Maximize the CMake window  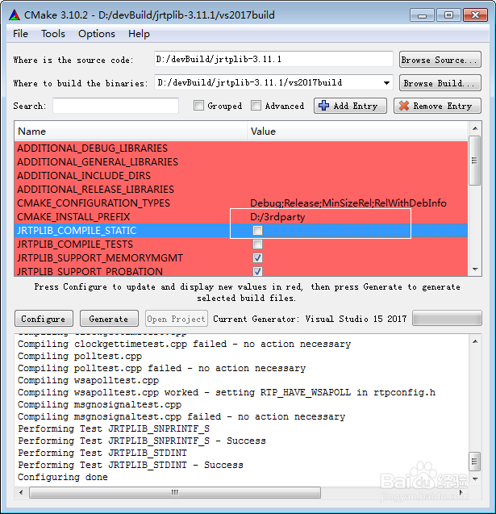click(449, 15)
